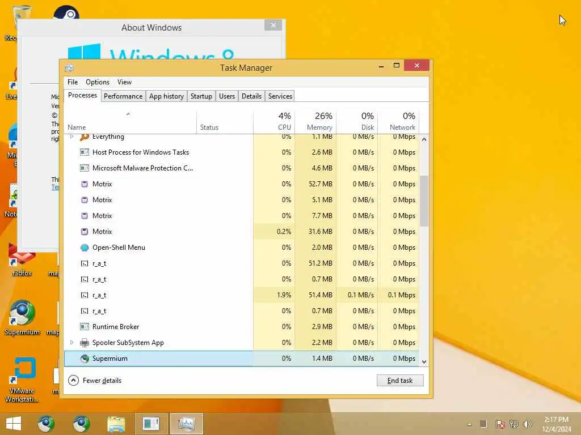Image resolution: width=581 pixels, height=435 pixels.
Task: Click the About Windows window title
Action: point(151,28)
